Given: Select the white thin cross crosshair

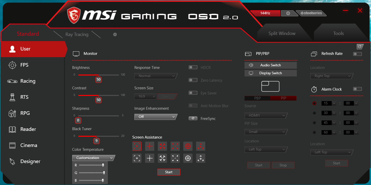Looking at the screenshot, I should click(x=150, y=158).
